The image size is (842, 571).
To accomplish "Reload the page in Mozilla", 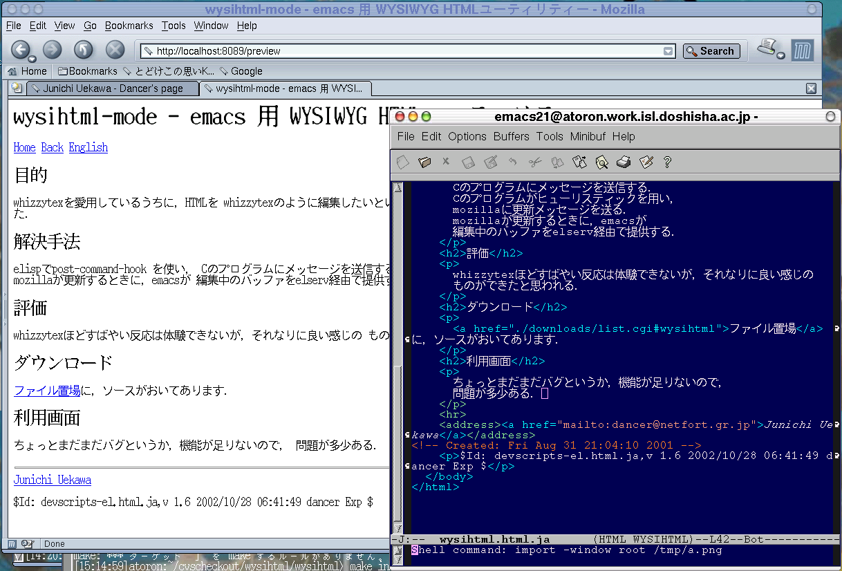I will (84, 50).
